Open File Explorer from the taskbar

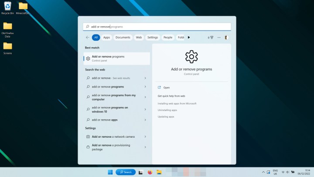[159, 172]
